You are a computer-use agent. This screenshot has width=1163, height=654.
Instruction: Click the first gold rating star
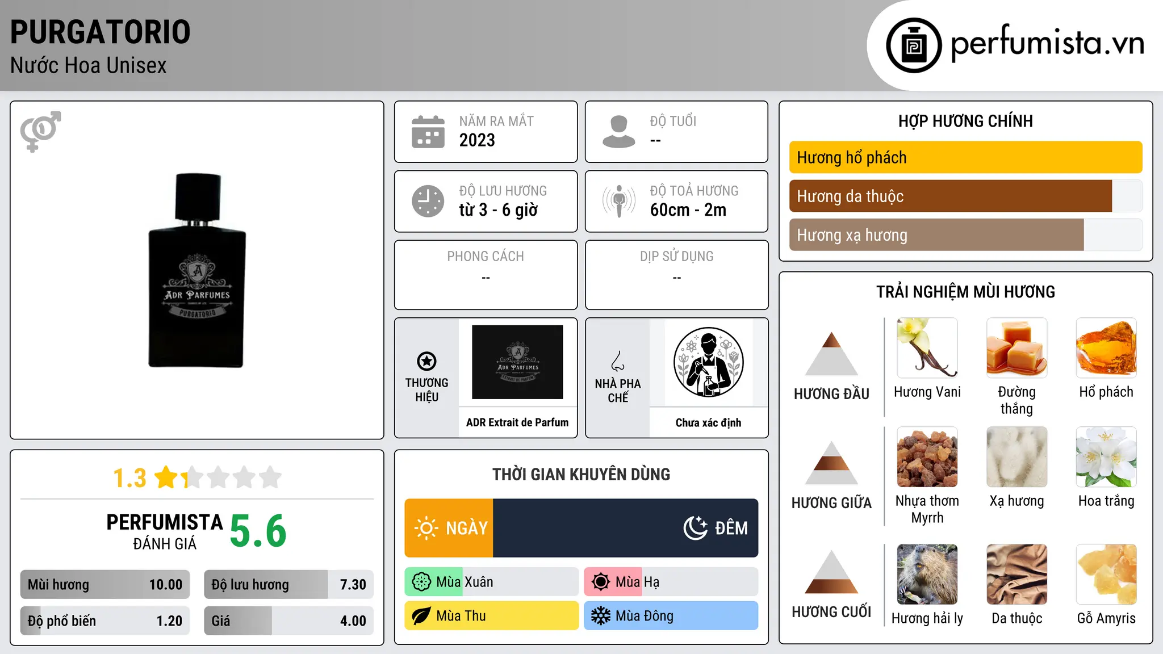click(167, 477)
